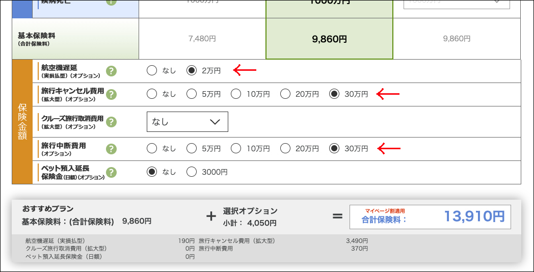Image resolution: width=534 pixels, height=272 pixels.
Task: Select なし for 航空機遅延
Action: 152,71
